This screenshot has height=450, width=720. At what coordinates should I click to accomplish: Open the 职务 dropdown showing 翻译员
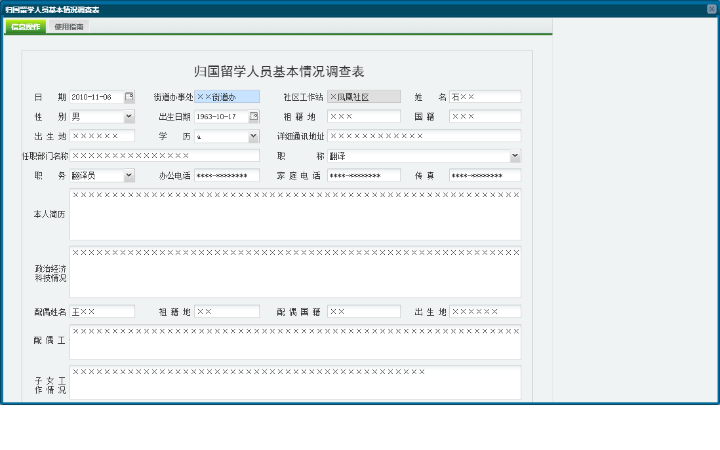click(x=129, y=175)
